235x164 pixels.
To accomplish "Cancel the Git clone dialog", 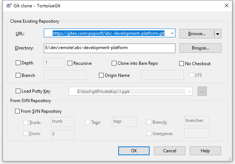I will click(170, 151).
